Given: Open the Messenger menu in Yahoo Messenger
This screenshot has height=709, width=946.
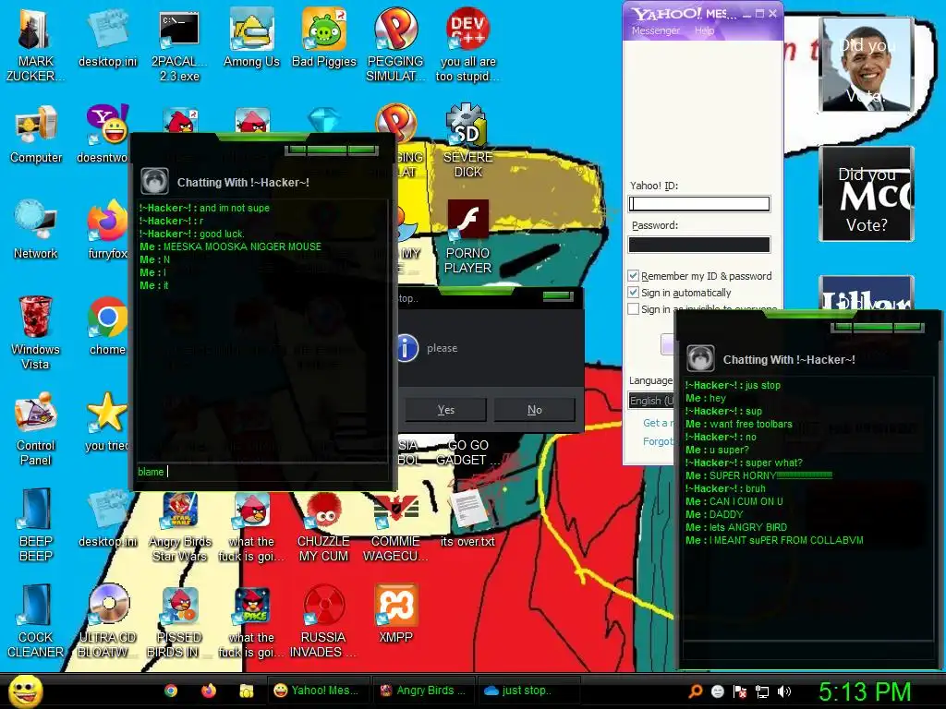Looking at the screenshot, I should (x=656, y=30).
